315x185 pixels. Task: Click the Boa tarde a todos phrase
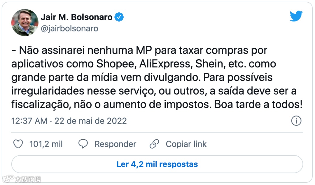pyautogui.click(x=258, y=105)
